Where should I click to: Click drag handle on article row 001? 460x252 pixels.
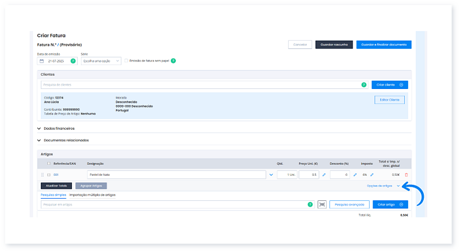(x=42, y=175)
